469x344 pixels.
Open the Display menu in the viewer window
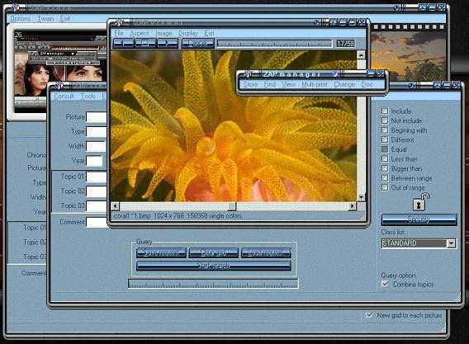point(188,33)
